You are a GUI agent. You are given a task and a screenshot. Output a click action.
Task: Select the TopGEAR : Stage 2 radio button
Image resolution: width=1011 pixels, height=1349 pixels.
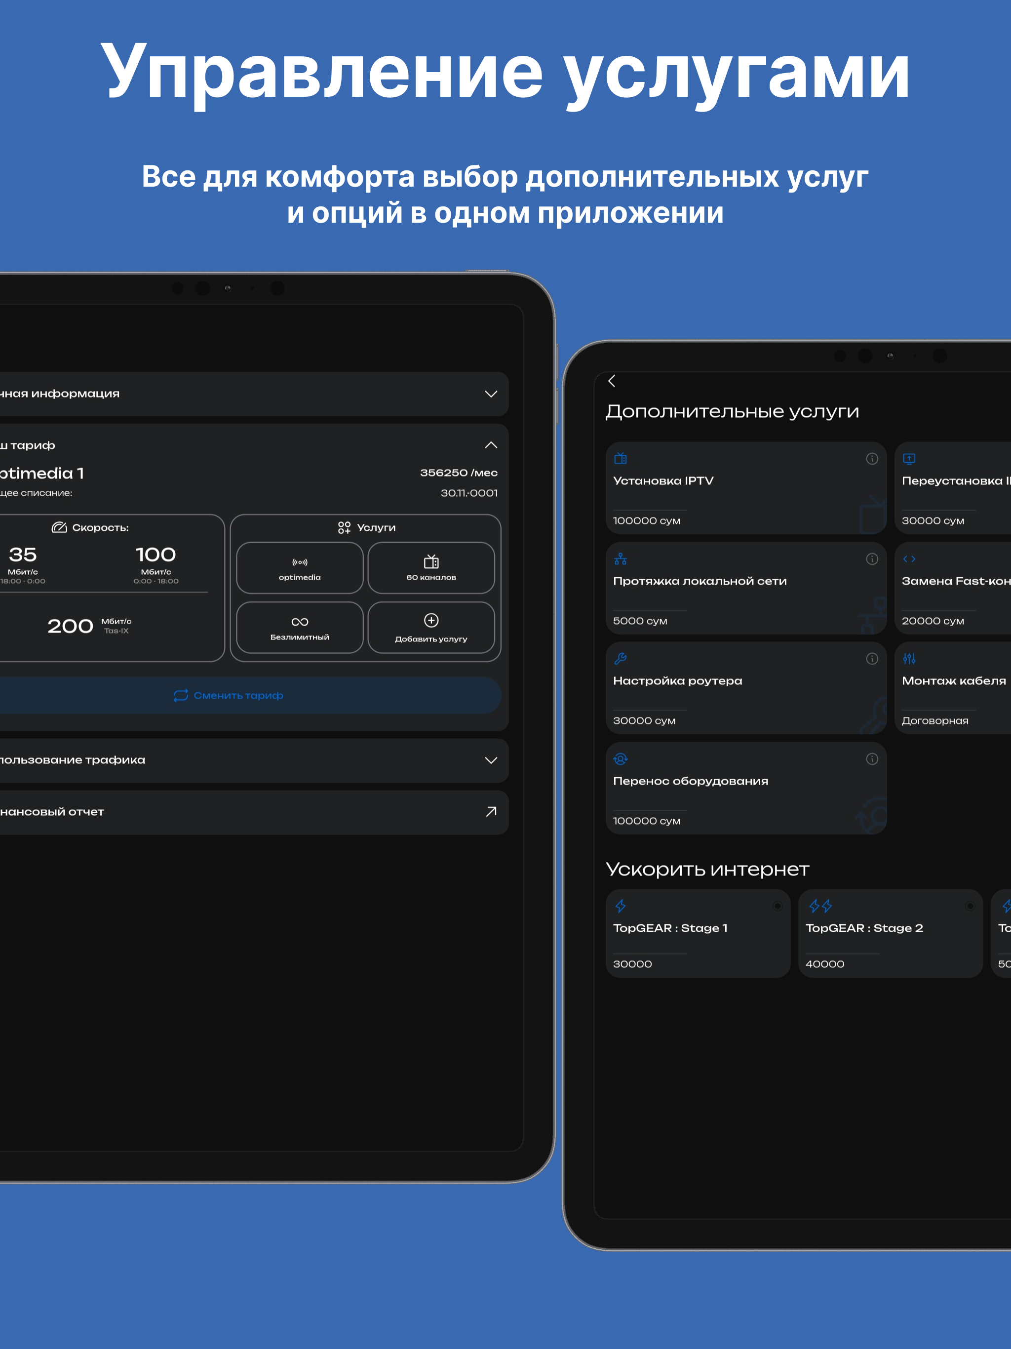[970, 906]
